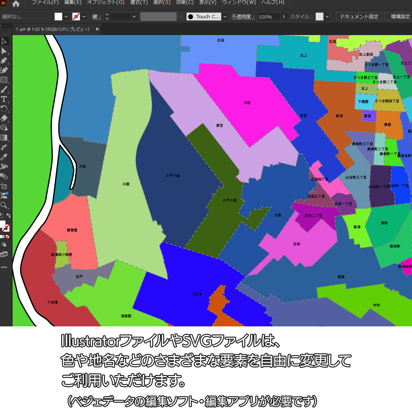Image resolution: width=412 pixels, height=412 pixels.
Task: Choose the Type tool
Action: click(x=4, y=99)
